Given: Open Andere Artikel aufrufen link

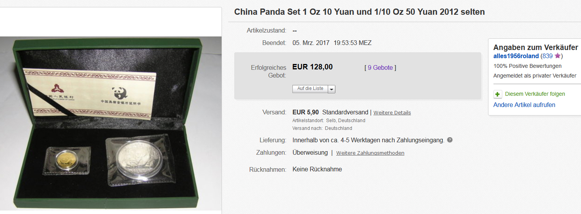Looking at the screenshot, I should coord(524,105).
